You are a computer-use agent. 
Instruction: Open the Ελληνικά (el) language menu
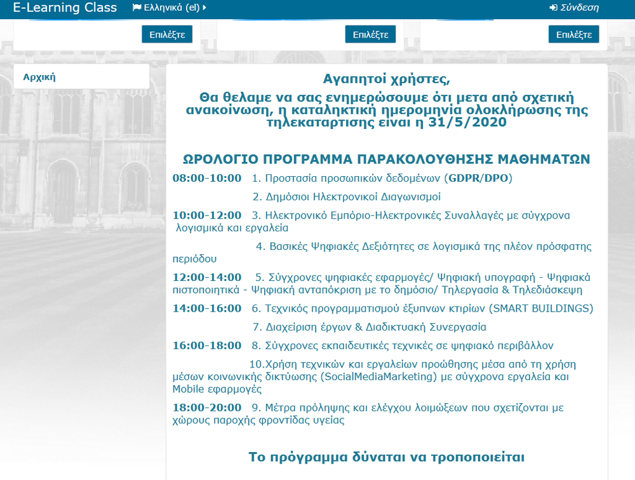click(x=169, y=8)
